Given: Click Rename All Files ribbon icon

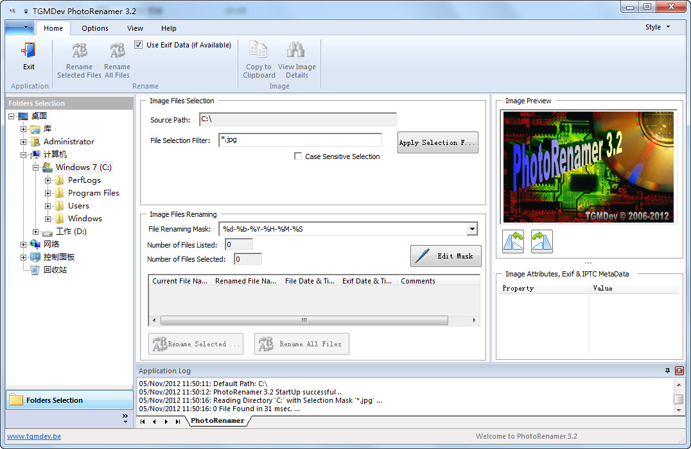Looking at the screenshot, I should 118,50.
